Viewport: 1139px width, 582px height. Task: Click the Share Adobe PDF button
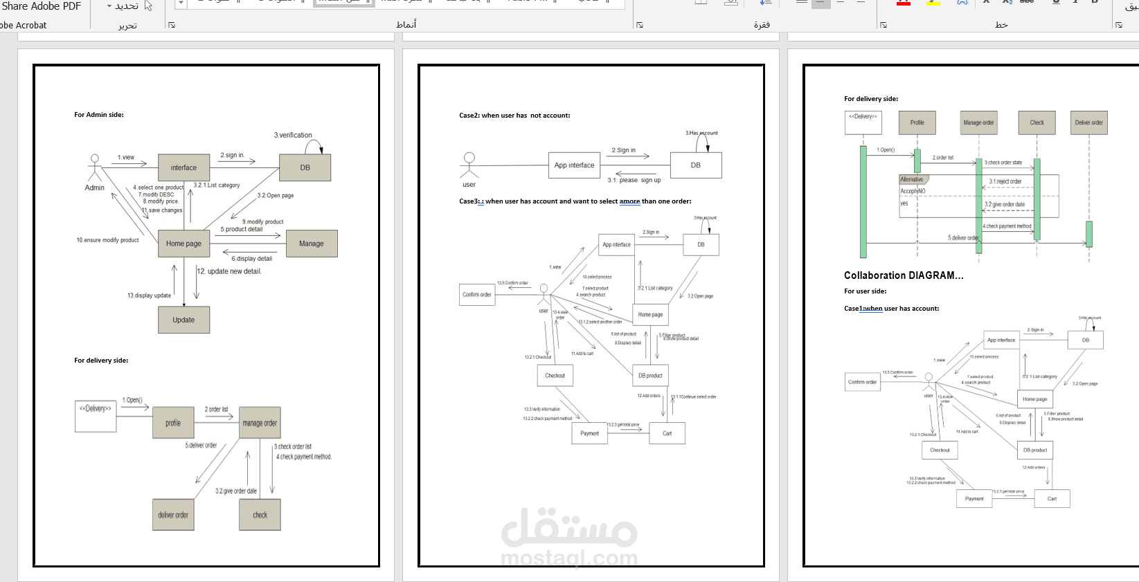click(x=41, y=6)
